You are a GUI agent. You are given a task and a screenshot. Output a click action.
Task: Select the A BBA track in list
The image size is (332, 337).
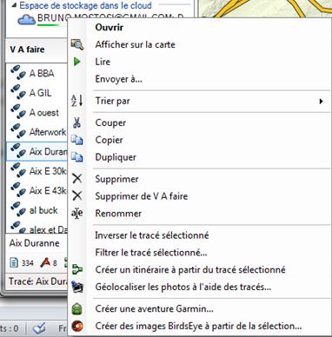37,73
